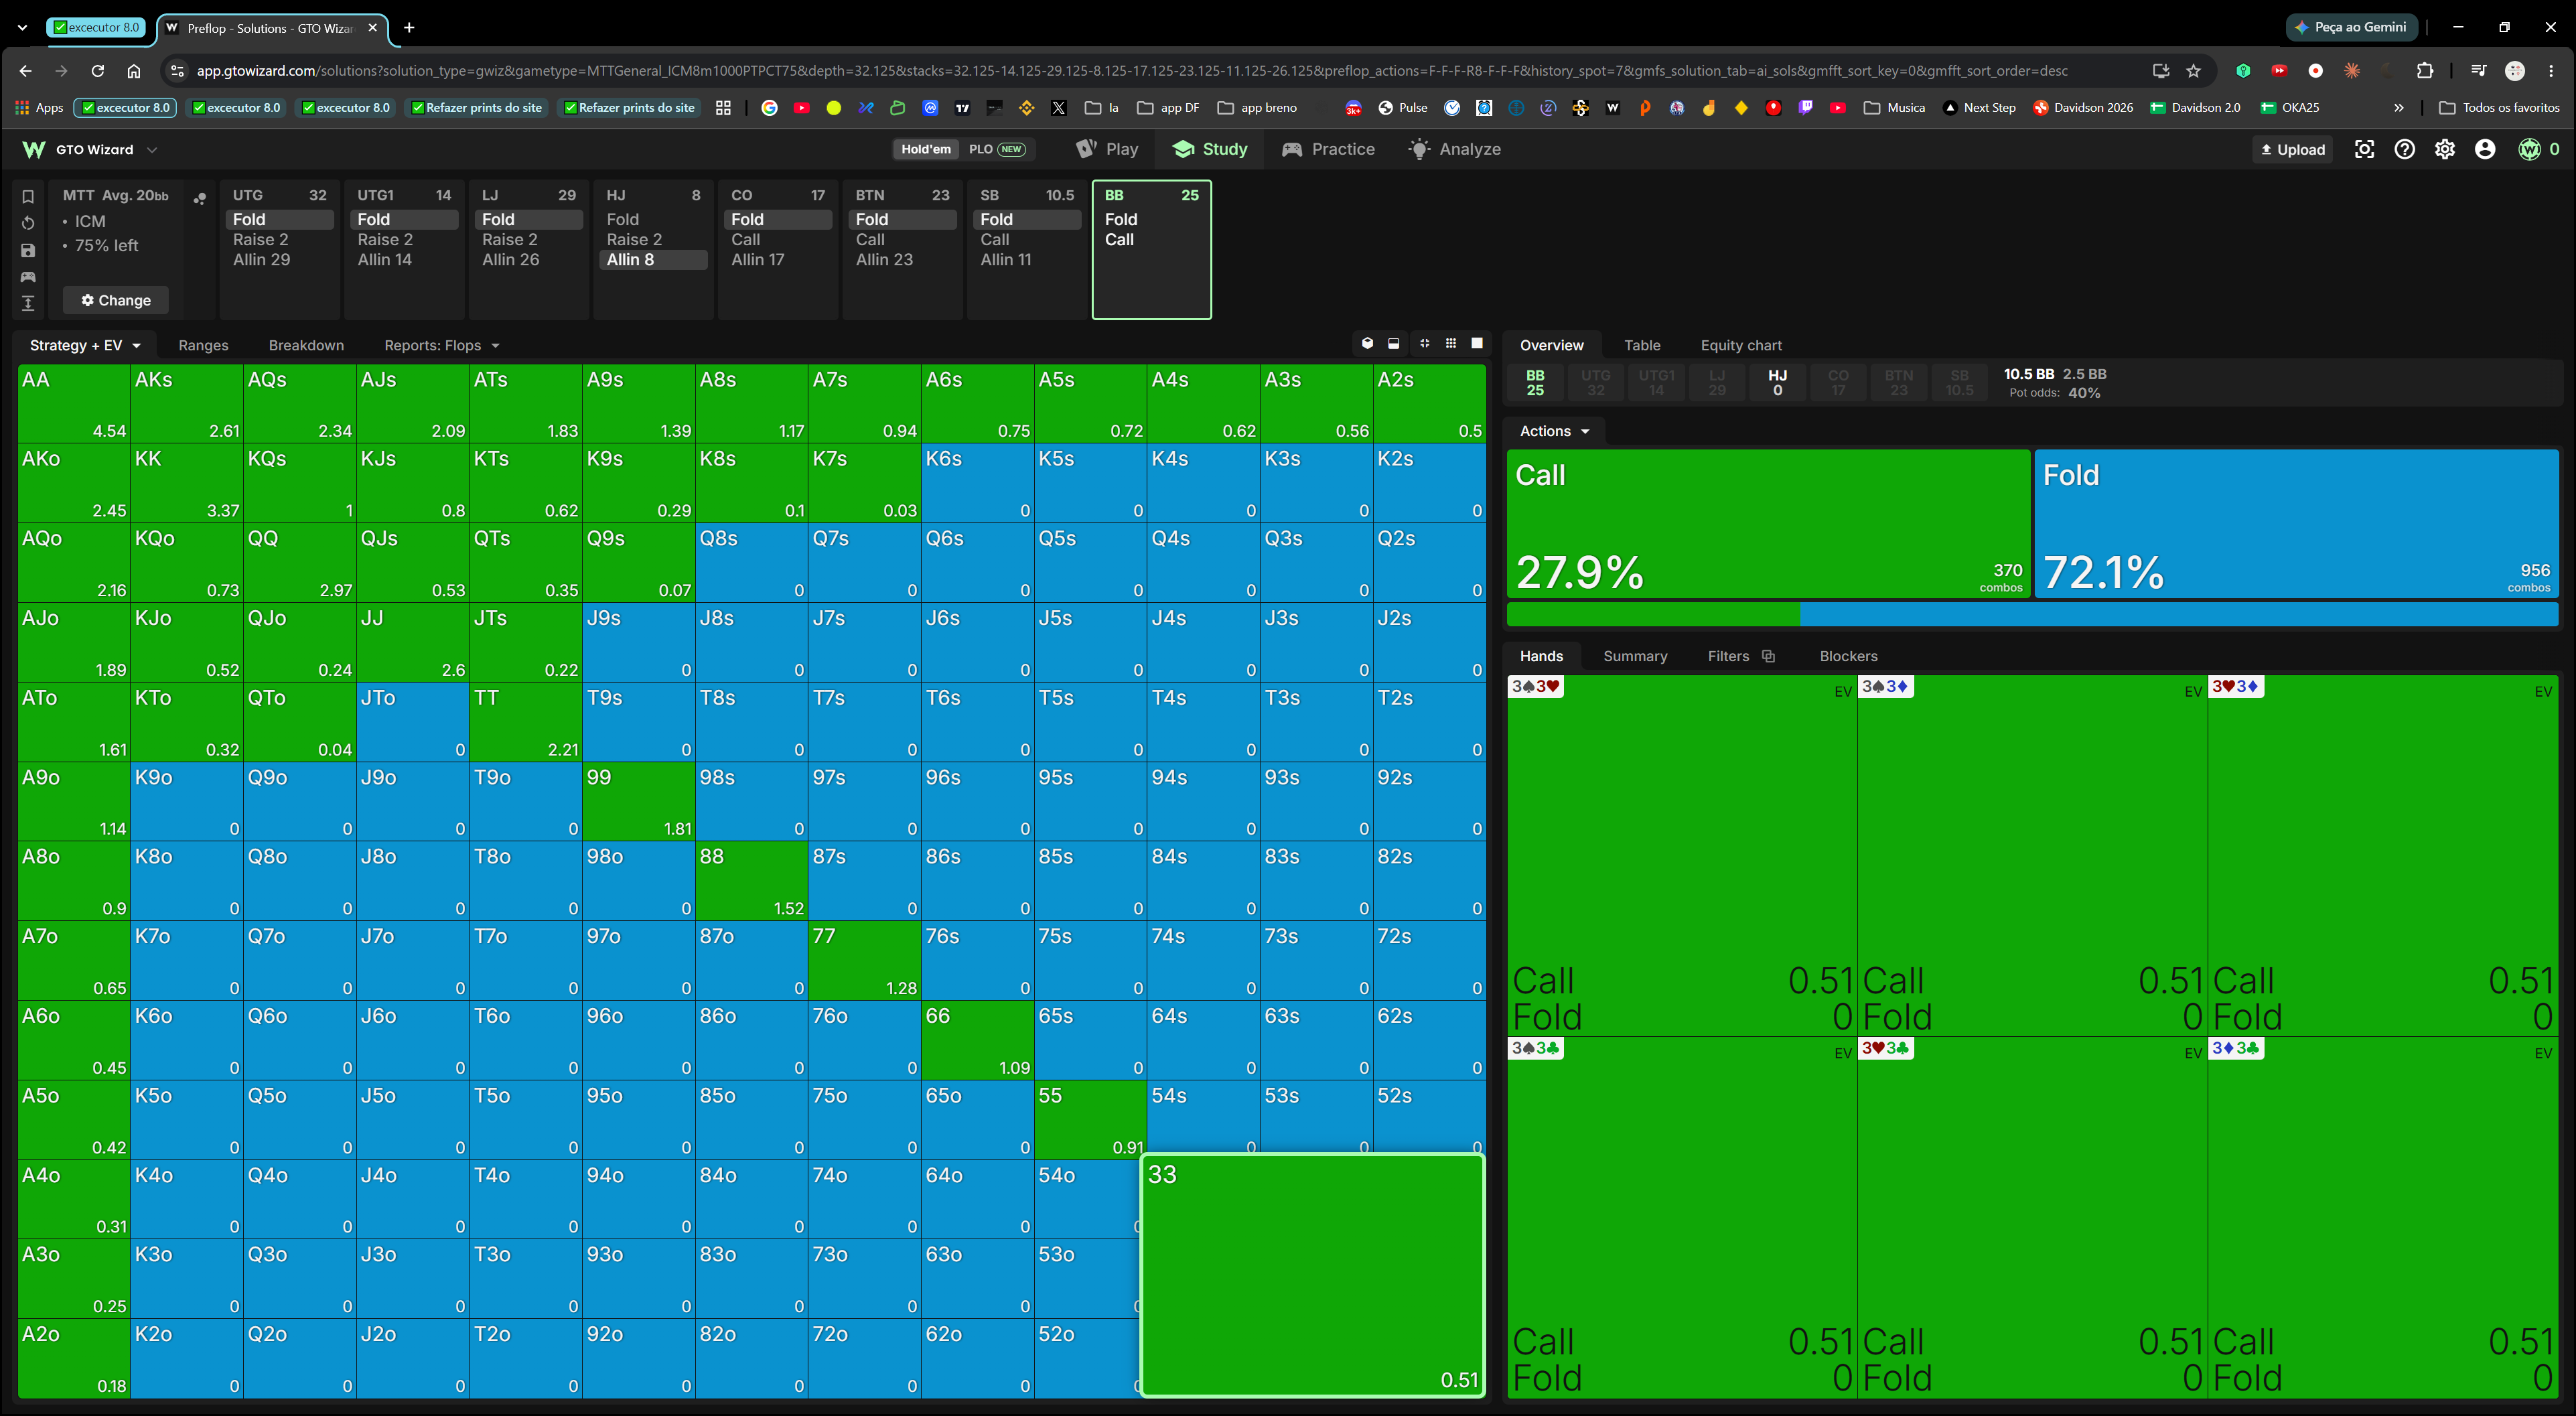
Task: Open the Reports: Flops dropdown
Action: [x=441, y=345]
